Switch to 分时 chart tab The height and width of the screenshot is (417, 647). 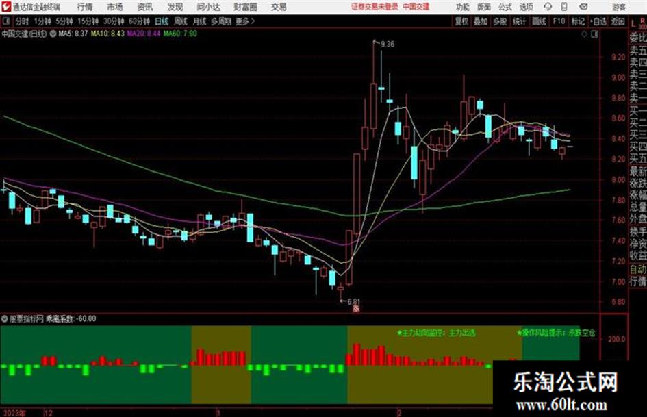tap(22, 21)
